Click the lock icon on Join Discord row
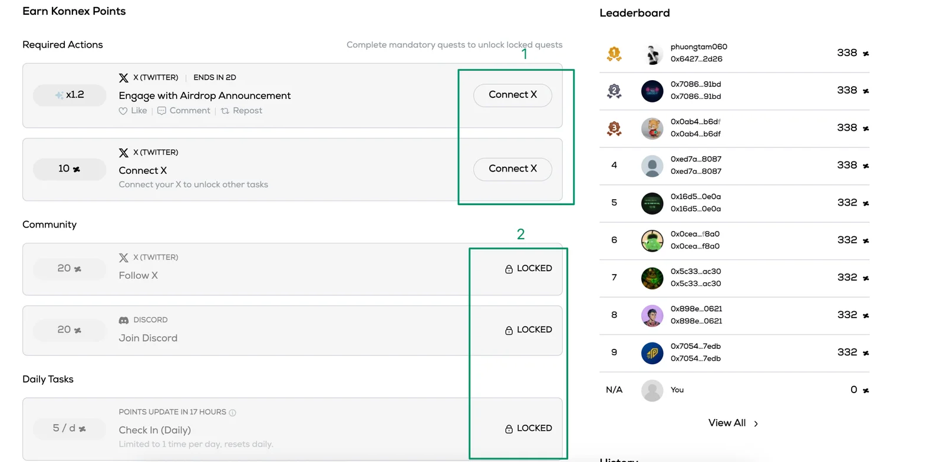Screen dimensions: 943x462 (x=509, y=331)
